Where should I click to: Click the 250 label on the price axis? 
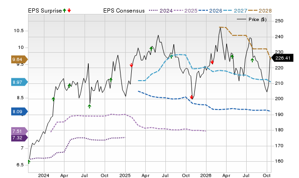pos(279,21)
